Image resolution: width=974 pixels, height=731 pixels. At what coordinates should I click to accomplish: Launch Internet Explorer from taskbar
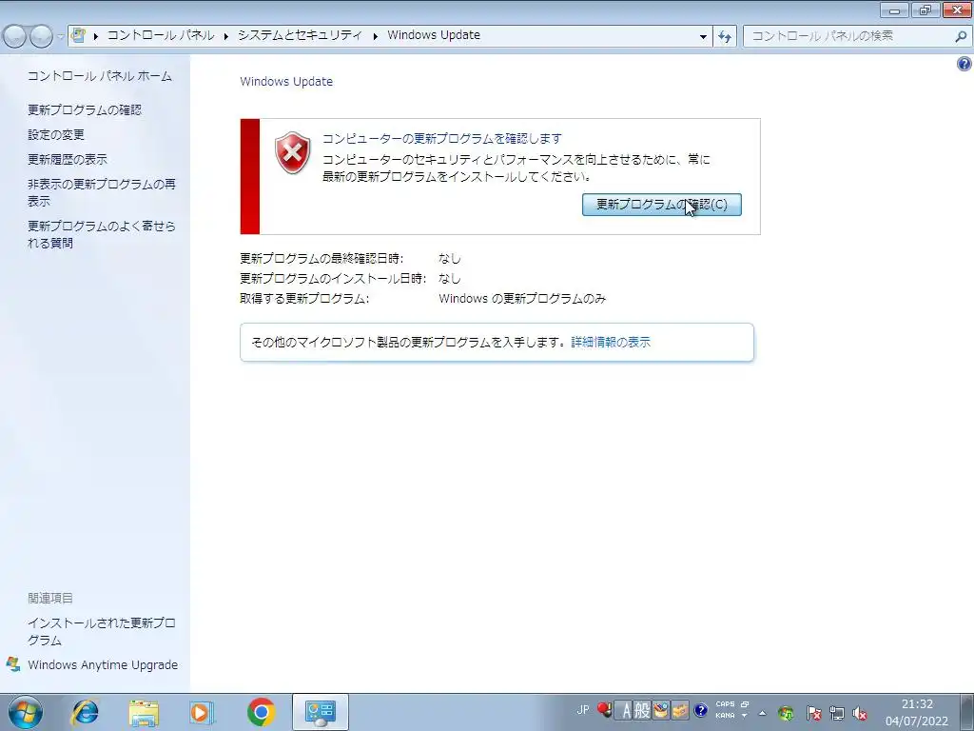point(85,712)
